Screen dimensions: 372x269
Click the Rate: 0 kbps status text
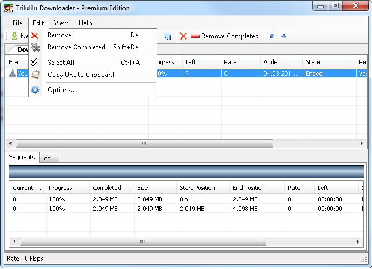point(25,259)
